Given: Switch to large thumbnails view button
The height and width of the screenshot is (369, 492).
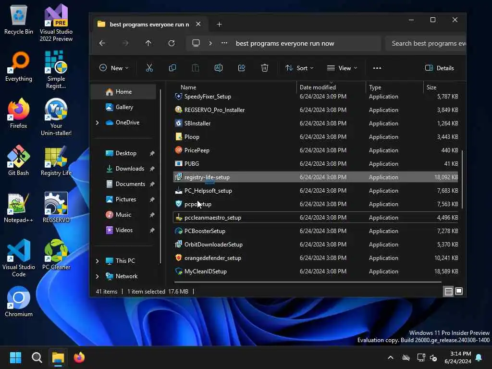Looking at the screenshot, I should tap(459, 292).
